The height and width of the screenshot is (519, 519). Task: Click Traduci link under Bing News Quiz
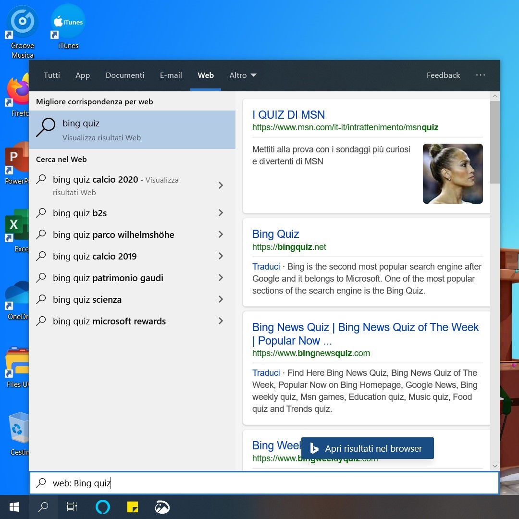(266, 373)
